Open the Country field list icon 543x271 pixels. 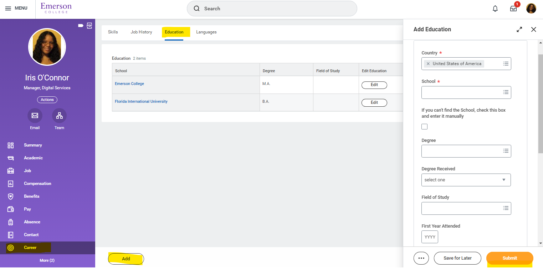[506, 64]
